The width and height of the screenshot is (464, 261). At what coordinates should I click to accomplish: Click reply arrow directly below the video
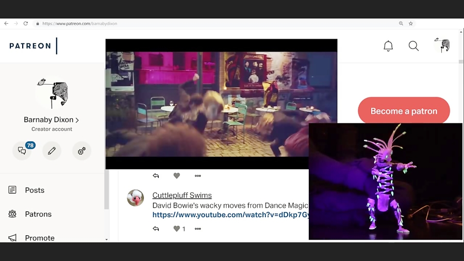tap(156, 176)
